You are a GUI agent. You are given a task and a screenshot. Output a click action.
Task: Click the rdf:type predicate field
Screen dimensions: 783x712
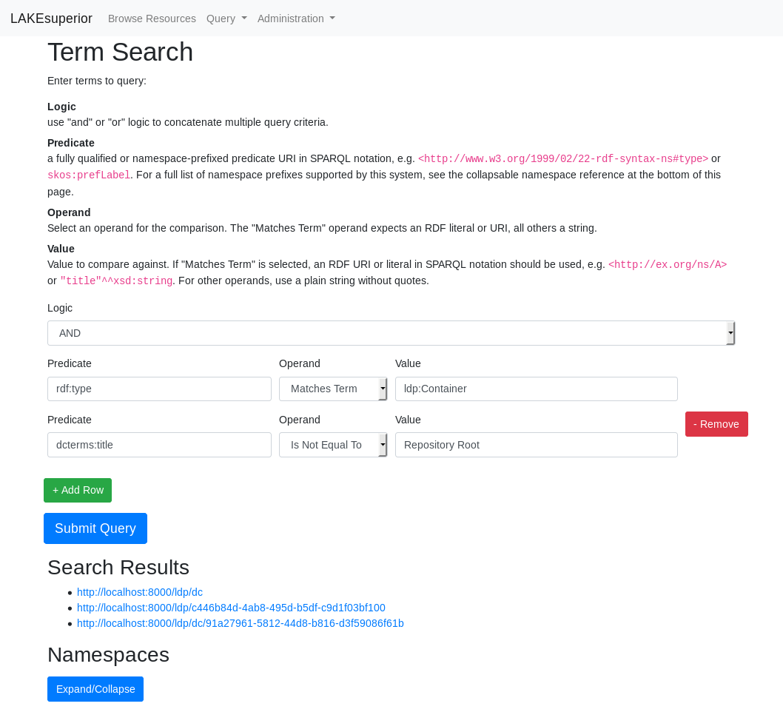(159, 389)
